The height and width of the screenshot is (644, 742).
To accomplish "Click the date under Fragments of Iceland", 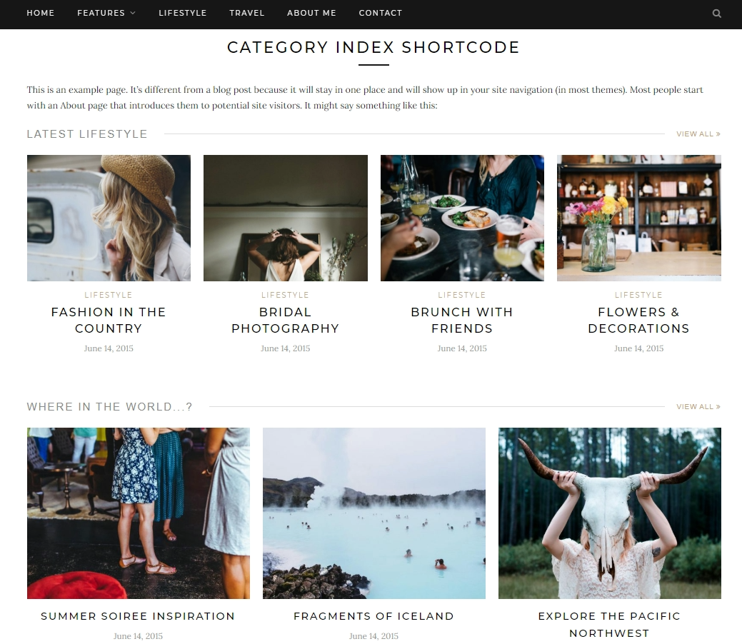I will click(373, 636).
